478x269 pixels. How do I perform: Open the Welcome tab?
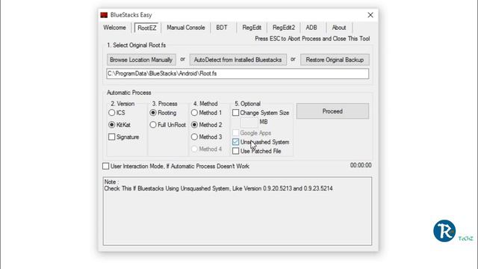(114, 28)
